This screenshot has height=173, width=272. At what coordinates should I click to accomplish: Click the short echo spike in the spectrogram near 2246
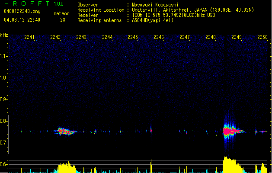pyautogui.click(x=151, y=131)
